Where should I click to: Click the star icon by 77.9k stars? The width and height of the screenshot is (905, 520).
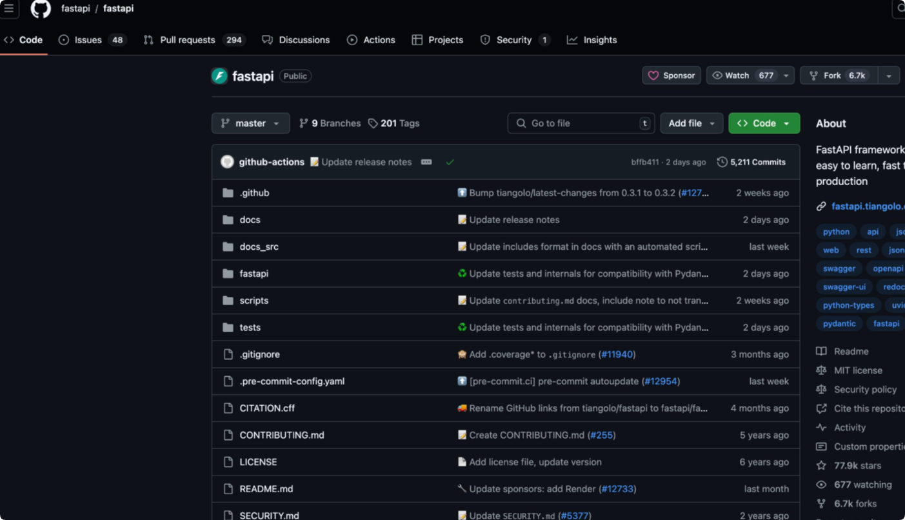coord(821,466)
